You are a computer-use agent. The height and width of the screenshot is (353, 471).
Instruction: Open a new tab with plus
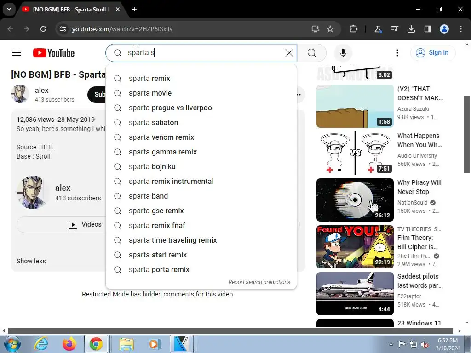click(134, 9)
